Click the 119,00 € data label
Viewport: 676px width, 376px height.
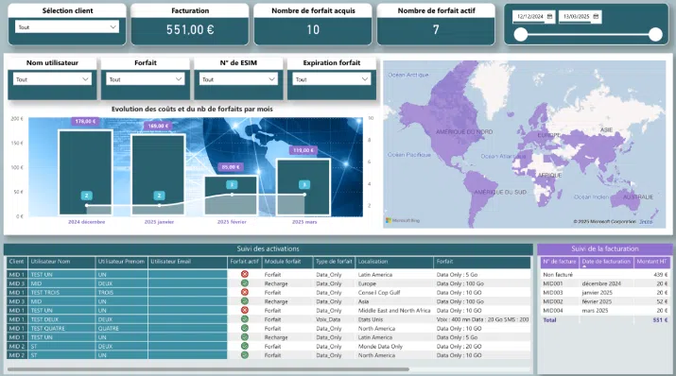pos(303,150)
